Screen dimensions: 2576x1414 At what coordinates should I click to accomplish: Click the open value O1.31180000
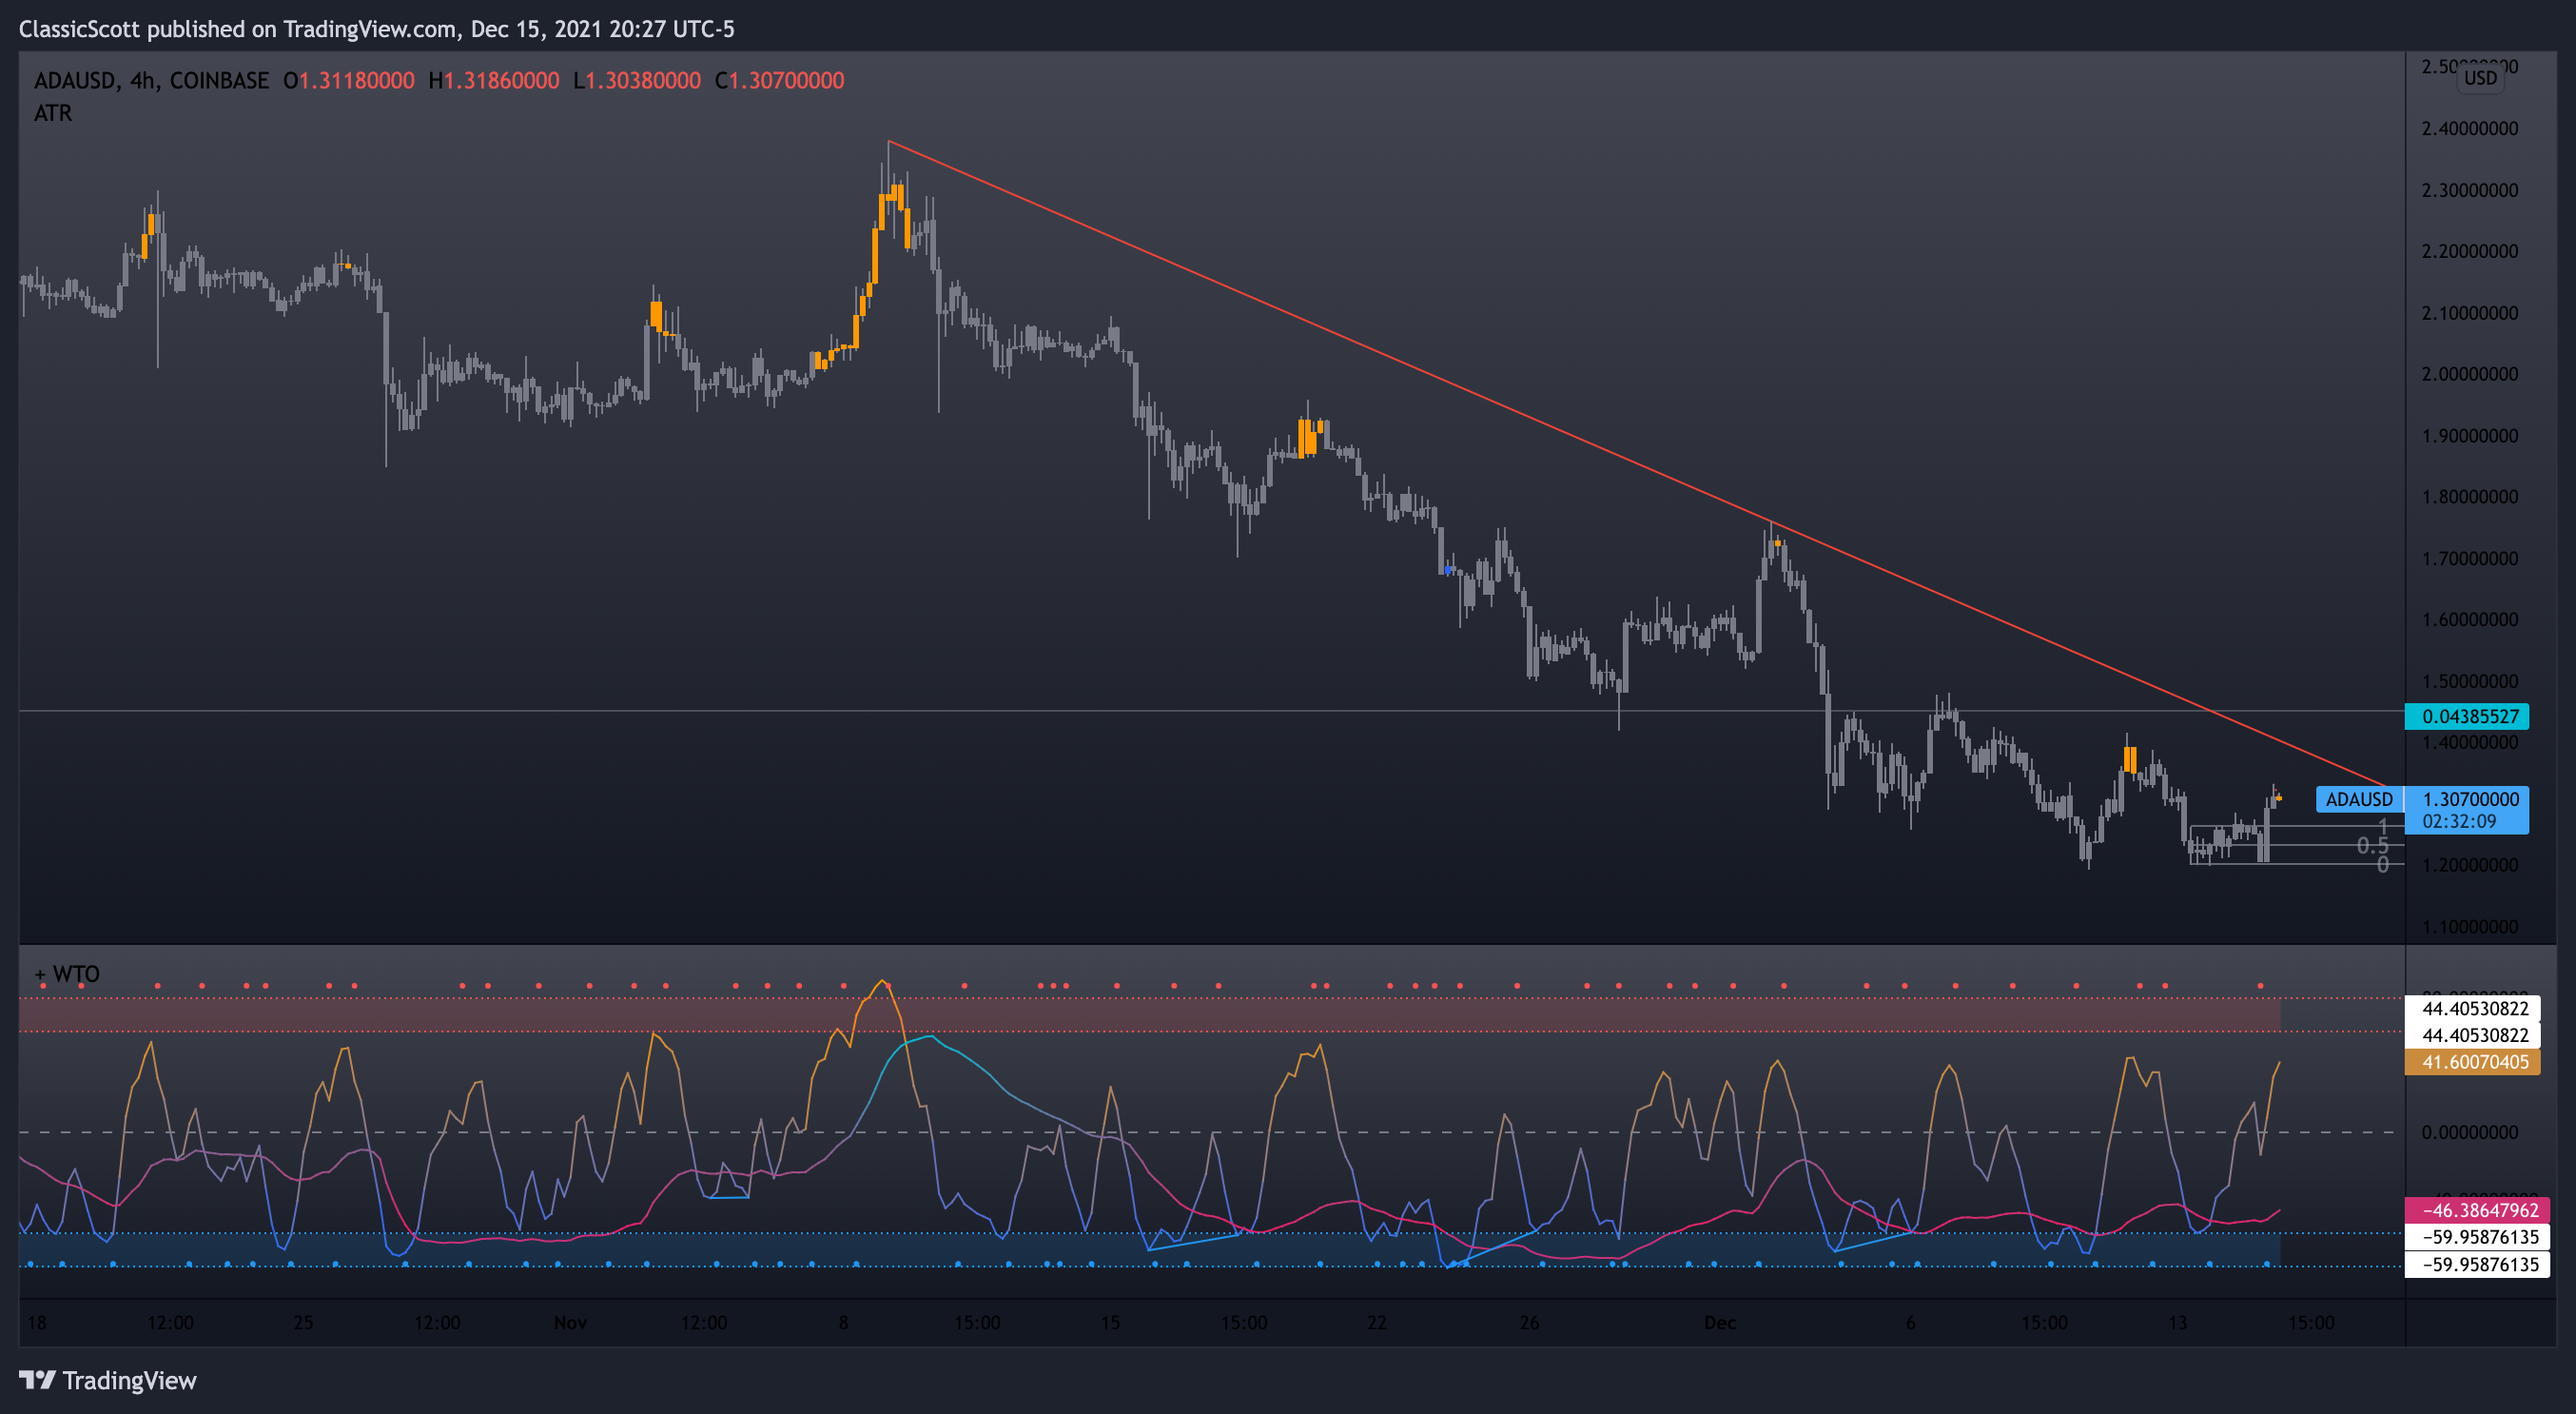(349, 80)
